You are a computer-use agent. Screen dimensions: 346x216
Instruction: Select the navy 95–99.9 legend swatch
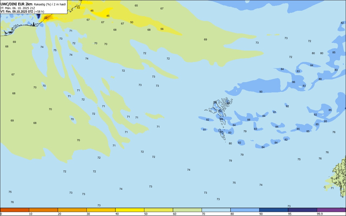point(302,210)
